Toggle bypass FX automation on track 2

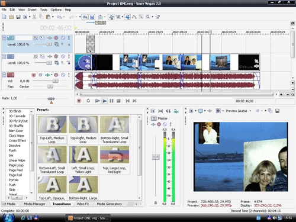click(36, 57)
